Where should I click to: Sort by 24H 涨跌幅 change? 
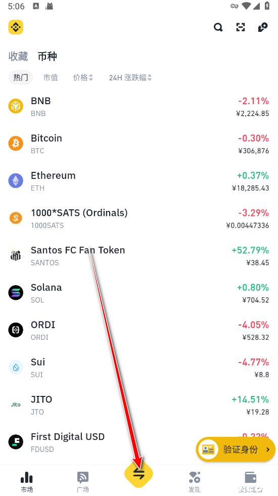(x=130, y=77)
